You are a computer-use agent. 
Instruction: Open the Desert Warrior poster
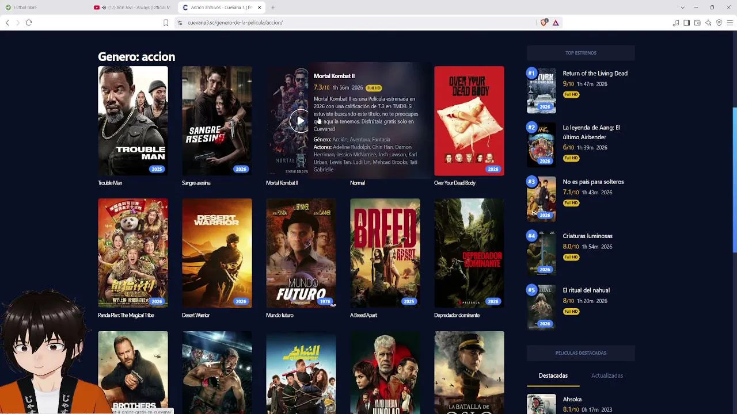[x=217, y=253]
